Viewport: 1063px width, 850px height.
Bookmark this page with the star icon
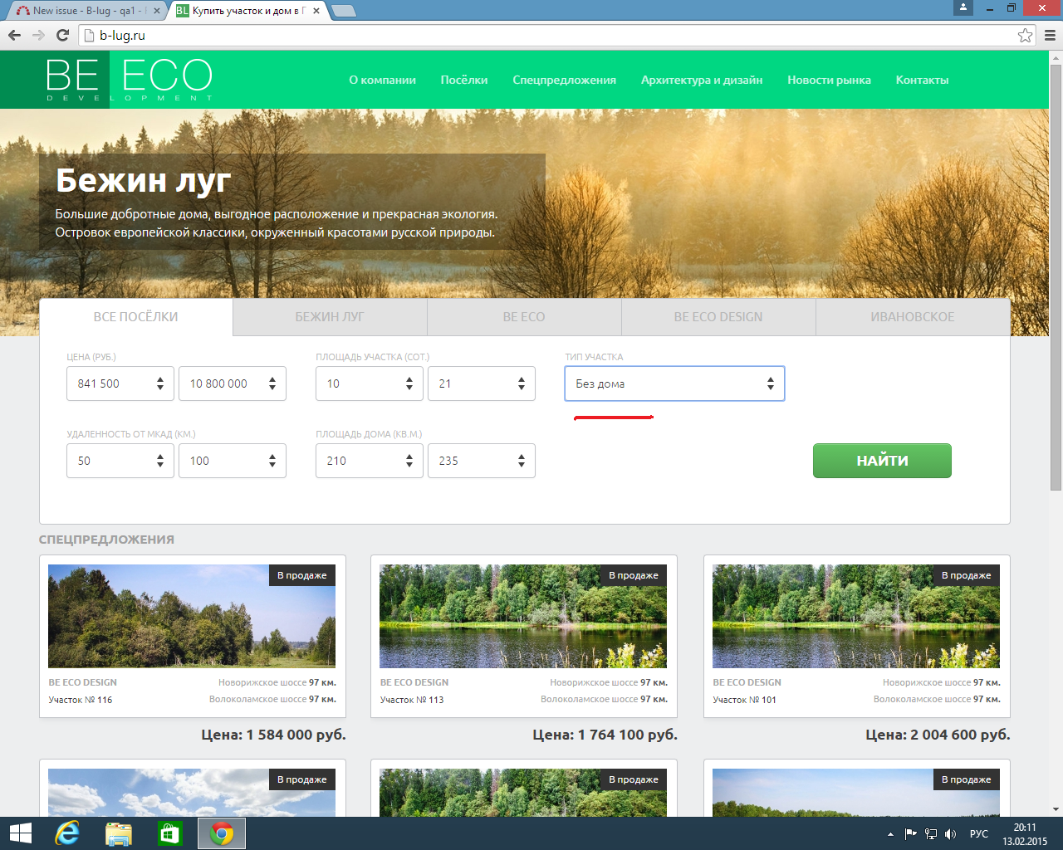click(1025, 35)
